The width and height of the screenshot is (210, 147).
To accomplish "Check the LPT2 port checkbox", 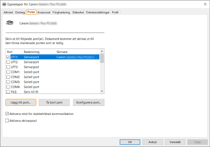I will [8, 62].
